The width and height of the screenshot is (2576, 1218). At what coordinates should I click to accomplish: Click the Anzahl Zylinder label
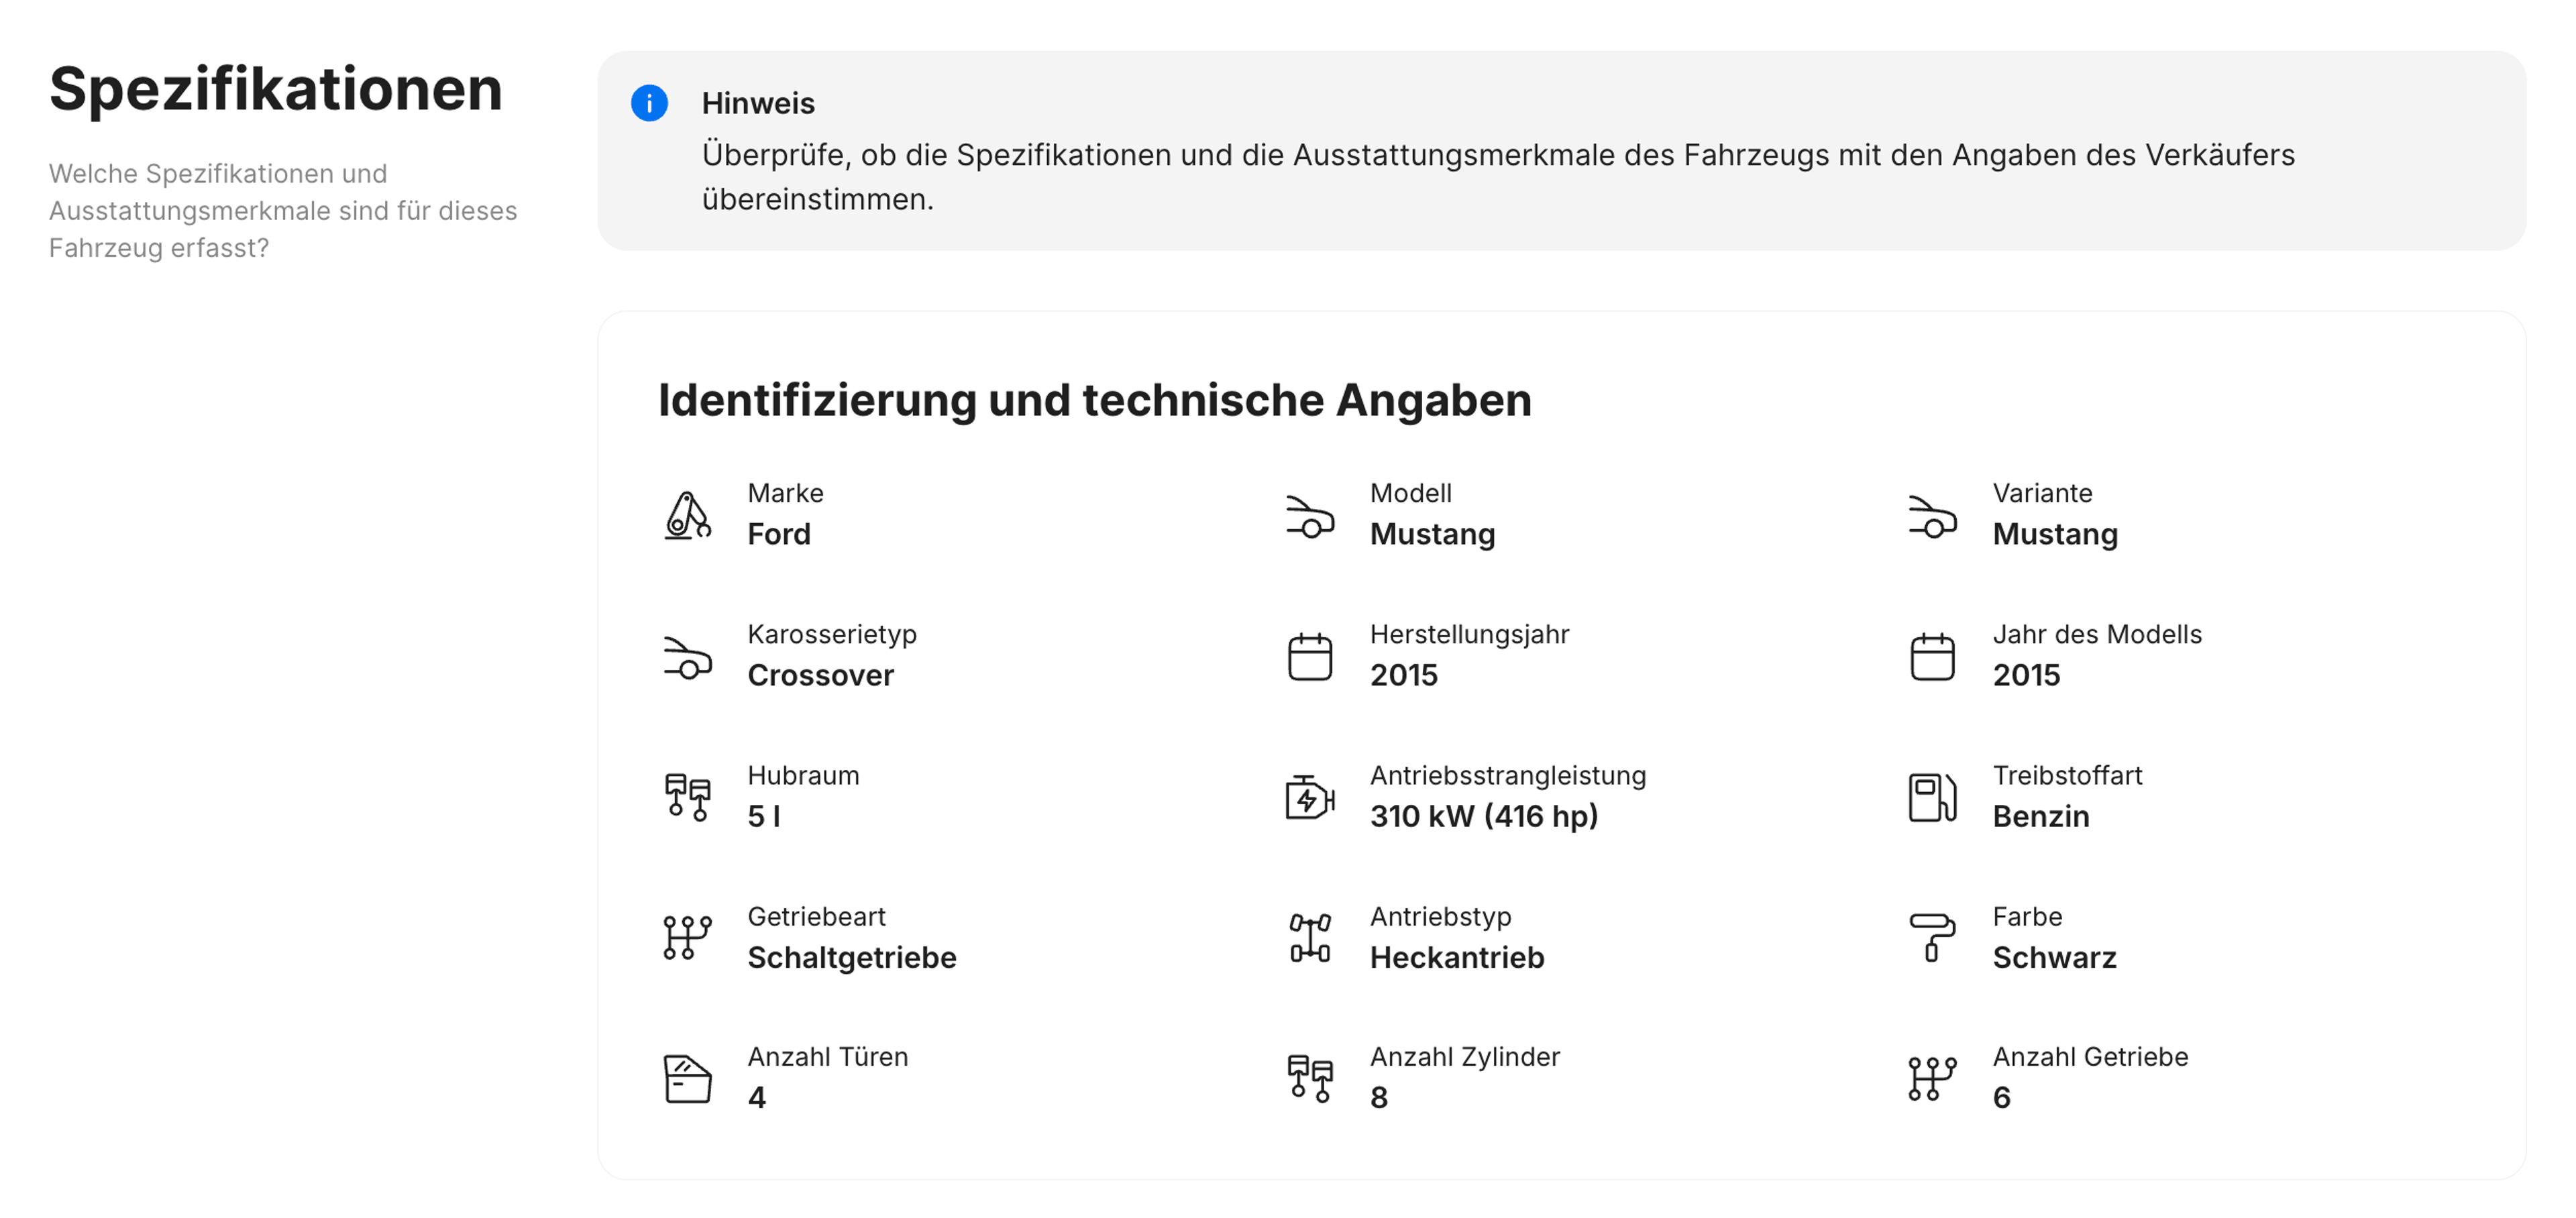1465,1056
